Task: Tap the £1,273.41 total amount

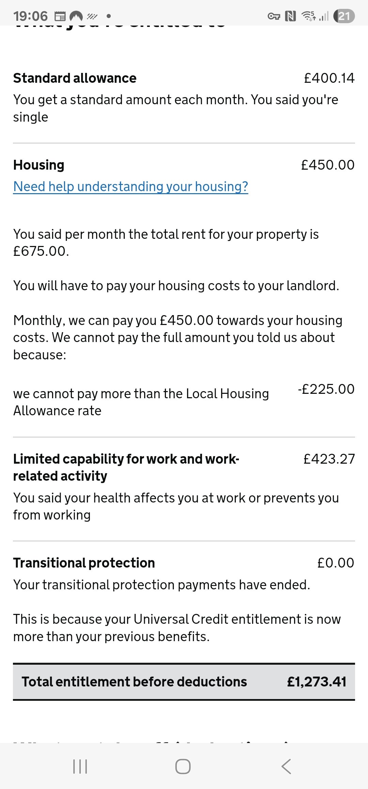Action: pyautogui.click(x=317, y=682)
